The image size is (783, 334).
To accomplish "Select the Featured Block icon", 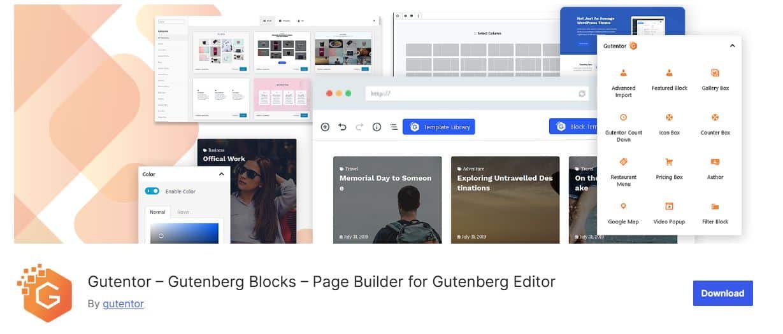I will 669,73.
